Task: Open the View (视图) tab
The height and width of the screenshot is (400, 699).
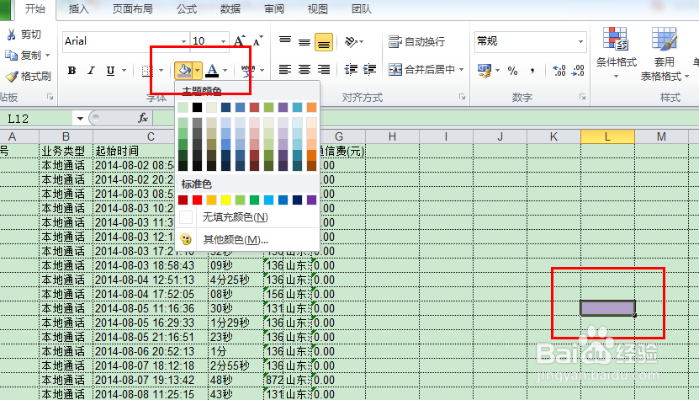Action: [x=318, y=9]
